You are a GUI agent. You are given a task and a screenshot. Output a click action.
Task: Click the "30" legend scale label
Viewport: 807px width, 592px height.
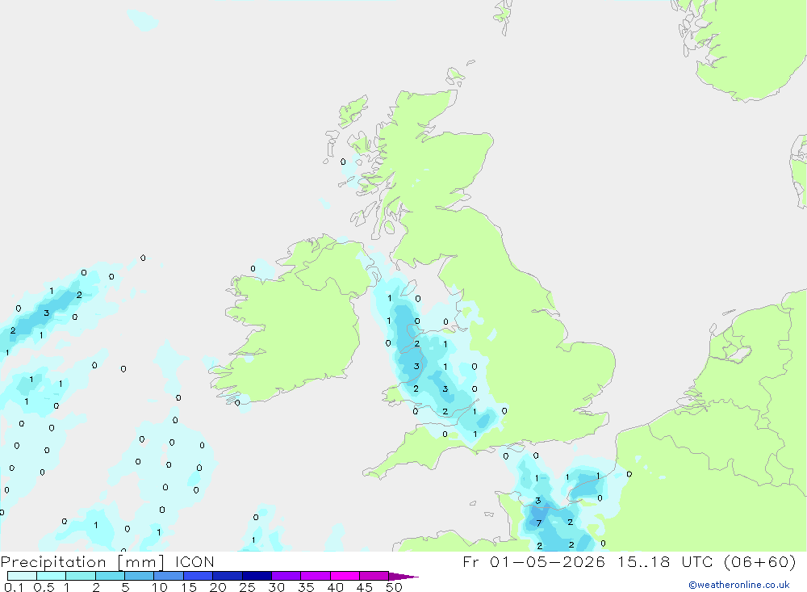(277, 587)
